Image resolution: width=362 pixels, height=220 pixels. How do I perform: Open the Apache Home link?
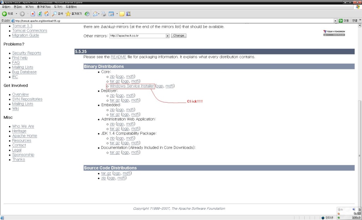24,136
